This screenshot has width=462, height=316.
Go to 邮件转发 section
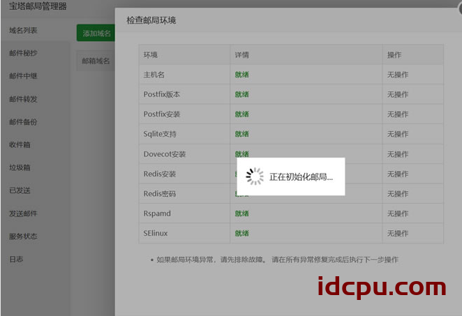click(x=23, y=99)
